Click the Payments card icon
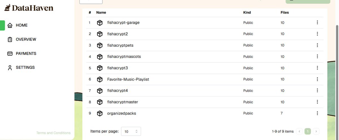Screen dimensions: 339x140 point(10,53)
